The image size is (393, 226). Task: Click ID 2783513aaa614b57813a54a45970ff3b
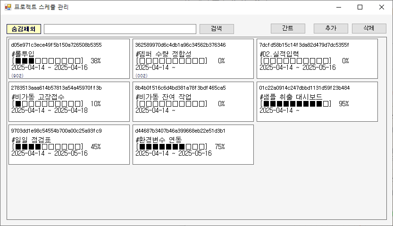57,88
